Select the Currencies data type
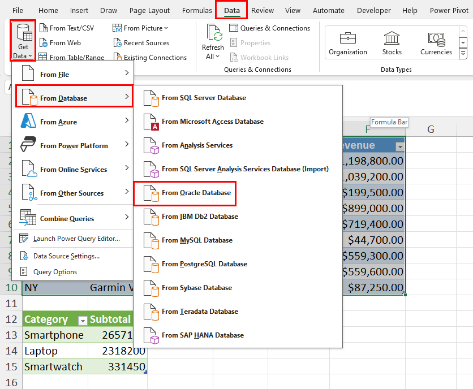Screen dimensions: 473x389 tap(436, 43)
